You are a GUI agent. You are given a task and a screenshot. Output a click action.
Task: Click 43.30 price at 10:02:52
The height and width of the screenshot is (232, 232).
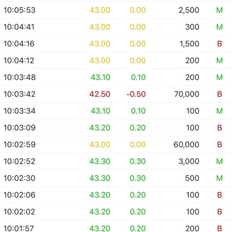pyautogui.click(x=100, y=161)
